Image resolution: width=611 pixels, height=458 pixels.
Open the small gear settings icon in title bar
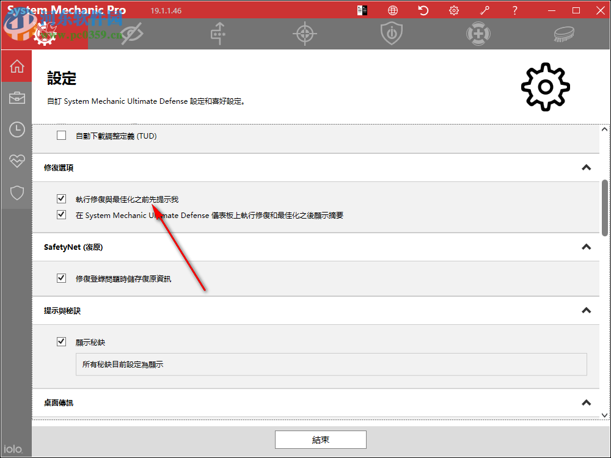pyautogui.click(x=454, y=10)
